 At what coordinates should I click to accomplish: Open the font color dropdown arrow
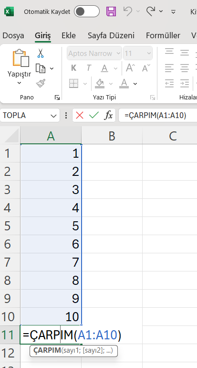pos(135,84)
